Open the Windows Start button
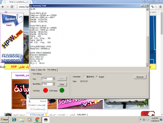The height and width of the screenshot is (123, 163). [4, 119]
